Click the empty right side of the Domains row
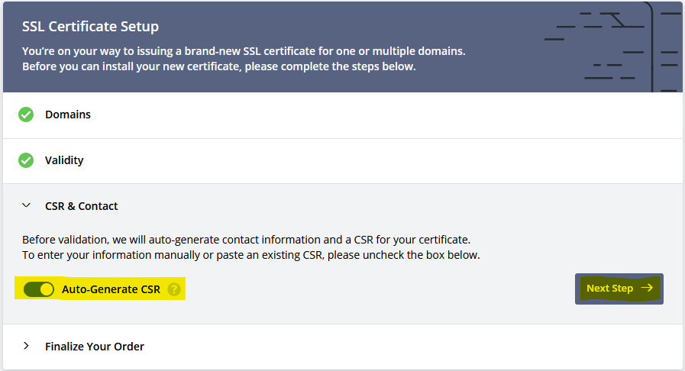Screen dimensions: 685x371 coord(458,115)
